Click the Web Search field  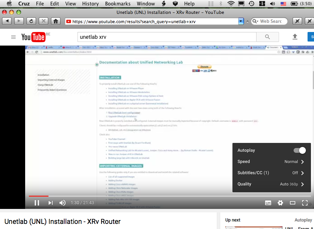(269, 21)
